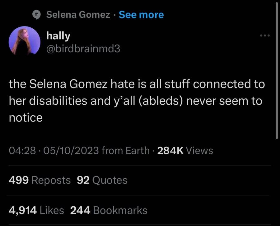Open the three-dot more options menu
Image resolution: width=280 pixels, height=226 pixels.
click(x=265, y=36)
